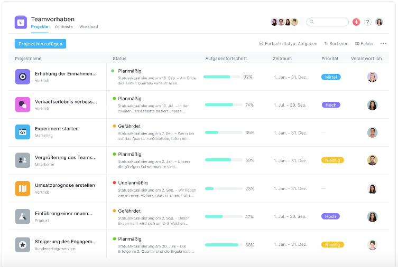Open Fortschrittstyp: Aufgaben dropdown
398x267 pixels.
288,44
